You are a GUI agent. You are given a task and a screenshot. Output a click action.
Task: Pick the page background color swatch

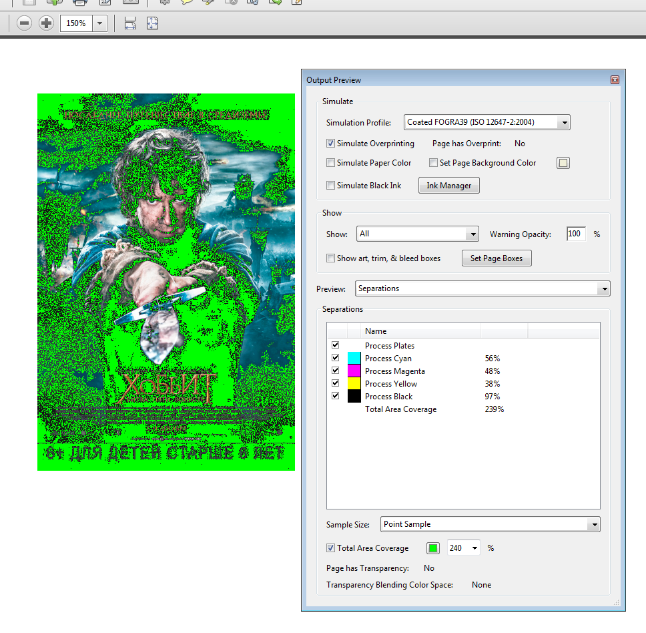(x=563, y=163)
